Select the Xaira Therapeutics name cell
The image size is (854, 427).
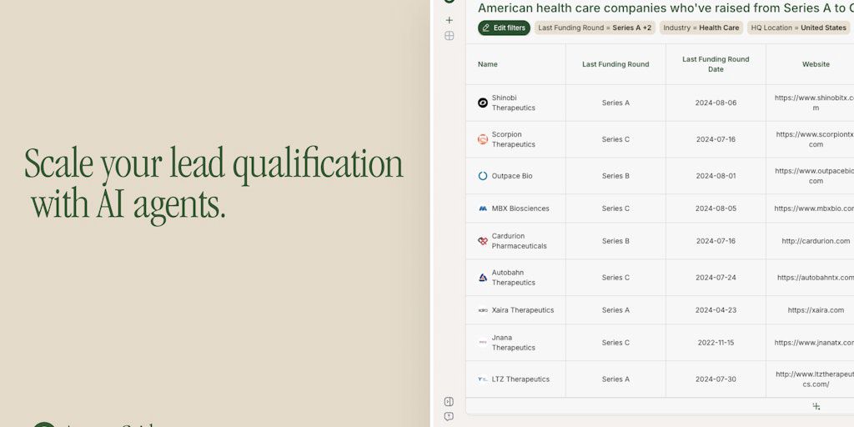click(x=515, y=310)
